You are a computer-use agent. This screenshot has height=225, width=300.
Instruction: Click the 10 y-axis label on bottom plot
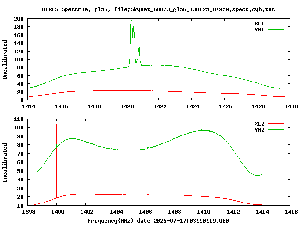coord(21,206)
